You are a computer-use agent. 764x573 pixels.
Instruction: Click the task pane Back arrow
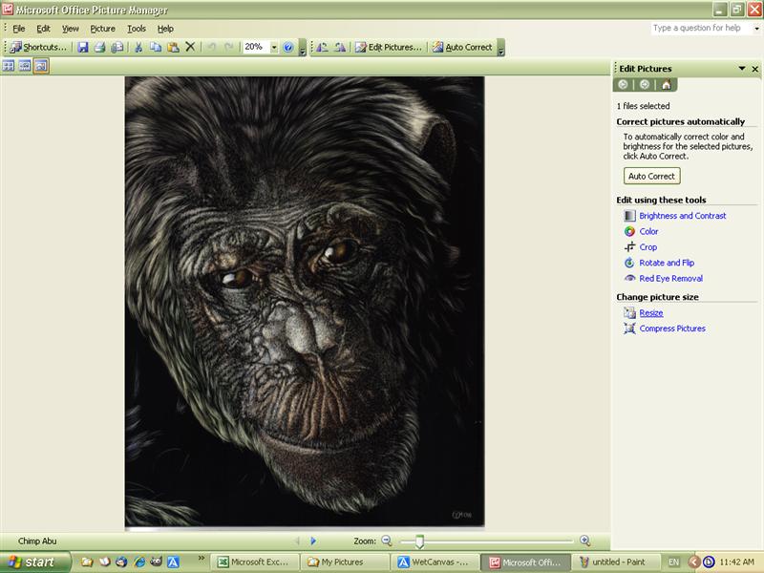point(623,85)
